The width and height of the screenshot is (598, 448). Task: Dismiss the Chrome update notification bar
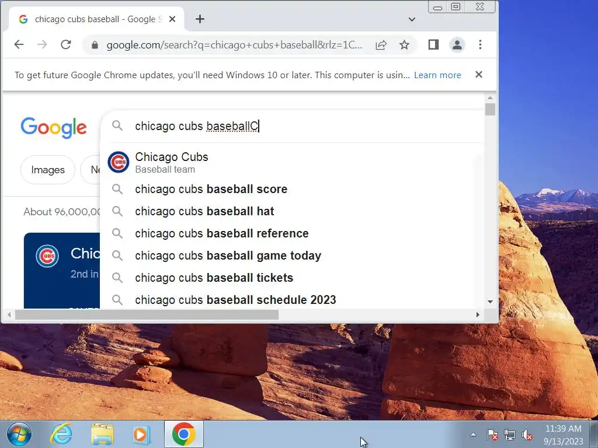tap(479, 74)
